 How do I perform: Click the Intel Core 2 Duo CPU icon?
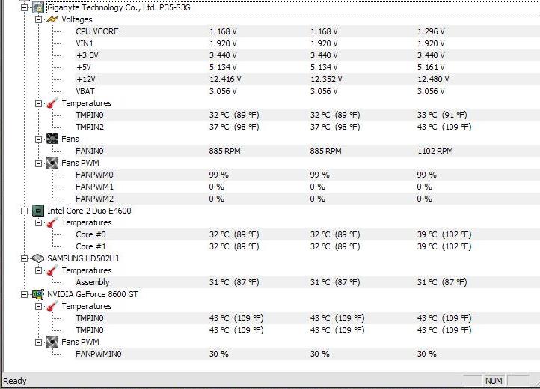[x=38, y=211]
